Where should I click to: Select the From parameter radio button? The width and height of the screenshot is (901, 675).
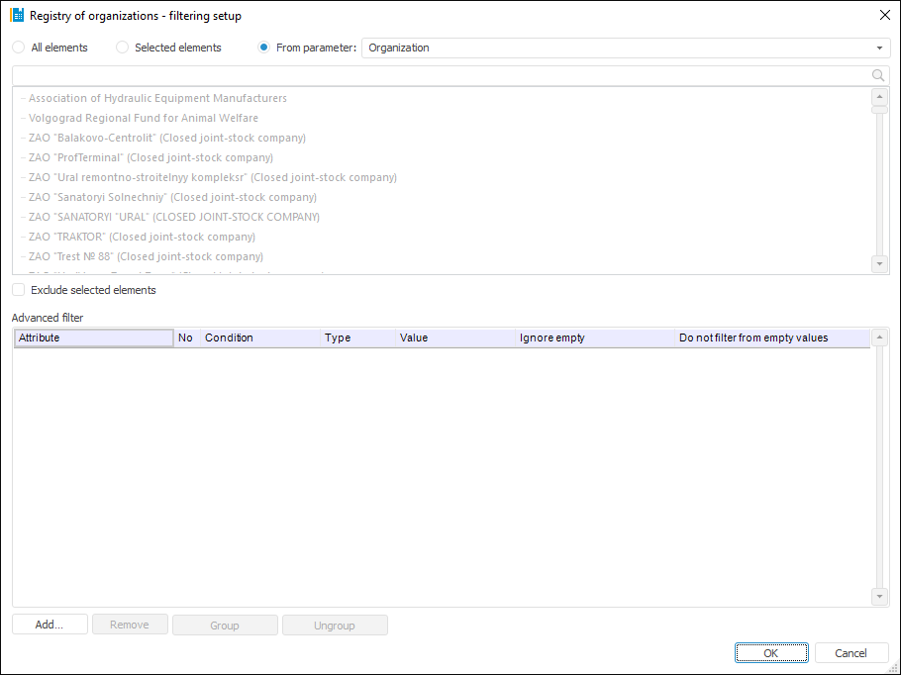[x=264, y=48]
